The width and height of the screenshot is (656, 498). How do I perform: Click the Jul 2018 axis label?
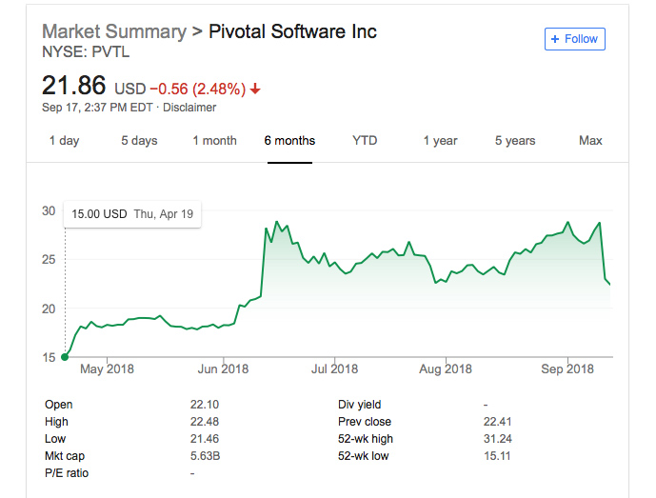[x=335, y=369]
